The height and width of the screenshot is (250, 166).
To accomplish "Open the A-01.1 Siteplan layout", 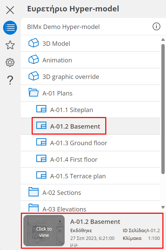I will pyautogui.click(x=71, y=110).
